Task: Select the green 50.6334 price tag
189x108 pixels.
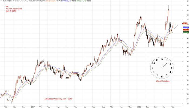Action: (x=186, y=32)
